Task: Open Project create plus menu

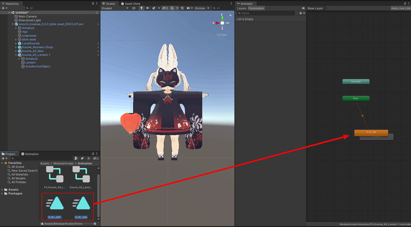Action: click(x=4, y=158)
